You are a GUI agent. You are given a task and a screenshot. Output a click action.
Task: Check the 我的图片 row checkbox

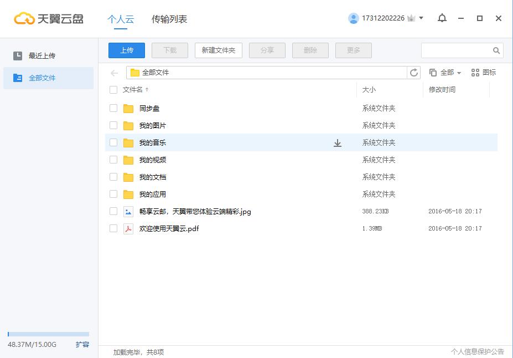pyautogui.click(x=113, y=125)
